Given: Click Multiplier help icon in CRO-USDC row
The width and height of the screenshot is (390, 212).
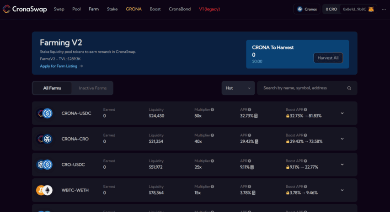Looking at the screenshot, I should click(x=213, y=161).
